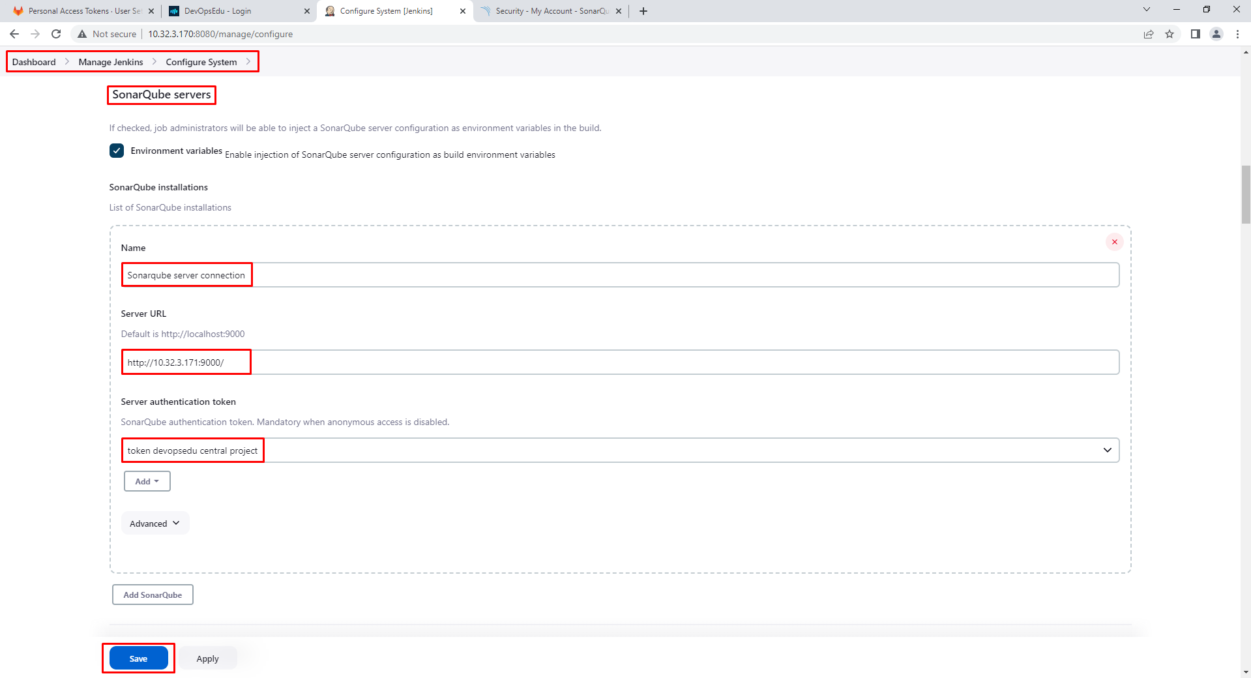Open the Dashboard breadcrumb chevron
The width and height of the screenshot is (1251, 678).
pos(67,62)
